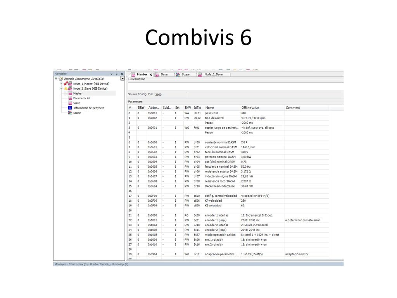
Task: Expand the Node_1_Master device node
Action: [61, 83]
